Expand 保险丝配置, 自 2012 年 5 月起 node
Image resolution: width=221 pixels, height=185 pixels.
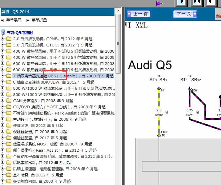coord(2,137)
